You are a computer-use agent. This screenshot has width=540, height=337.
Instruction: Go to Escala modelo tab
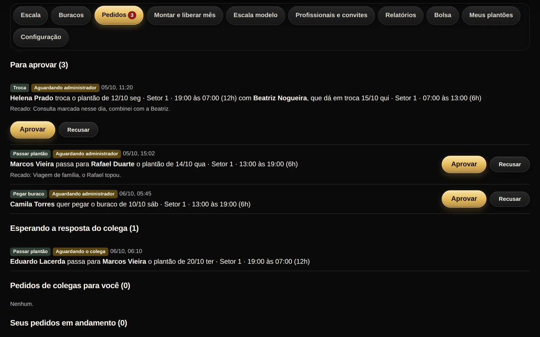tap(255, 15)
